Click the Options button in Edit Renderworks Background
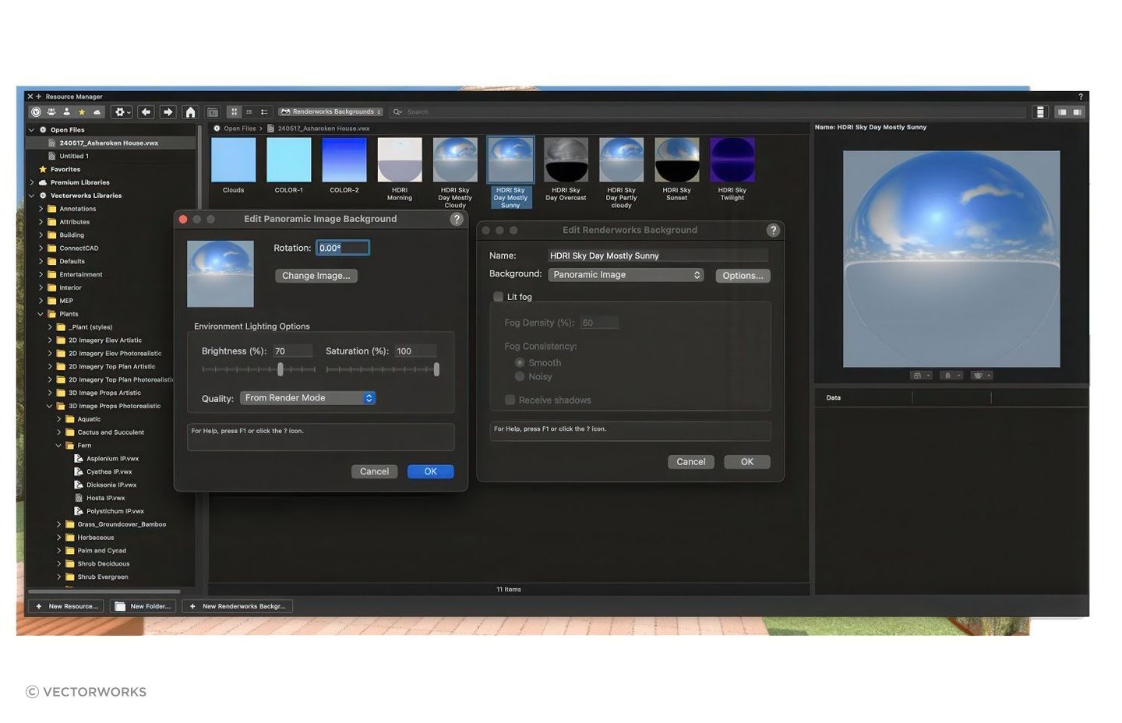The width and height of the screenshot is (1122, 723). pos(742,275)
